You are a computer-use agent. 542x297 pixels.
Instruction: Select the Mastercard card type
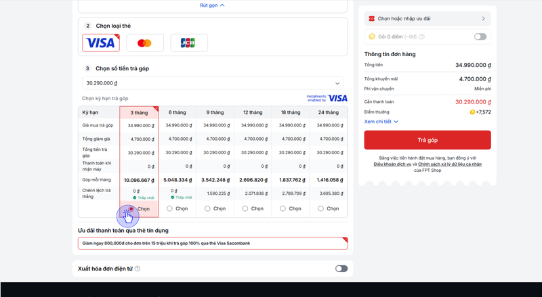point(145,43)
